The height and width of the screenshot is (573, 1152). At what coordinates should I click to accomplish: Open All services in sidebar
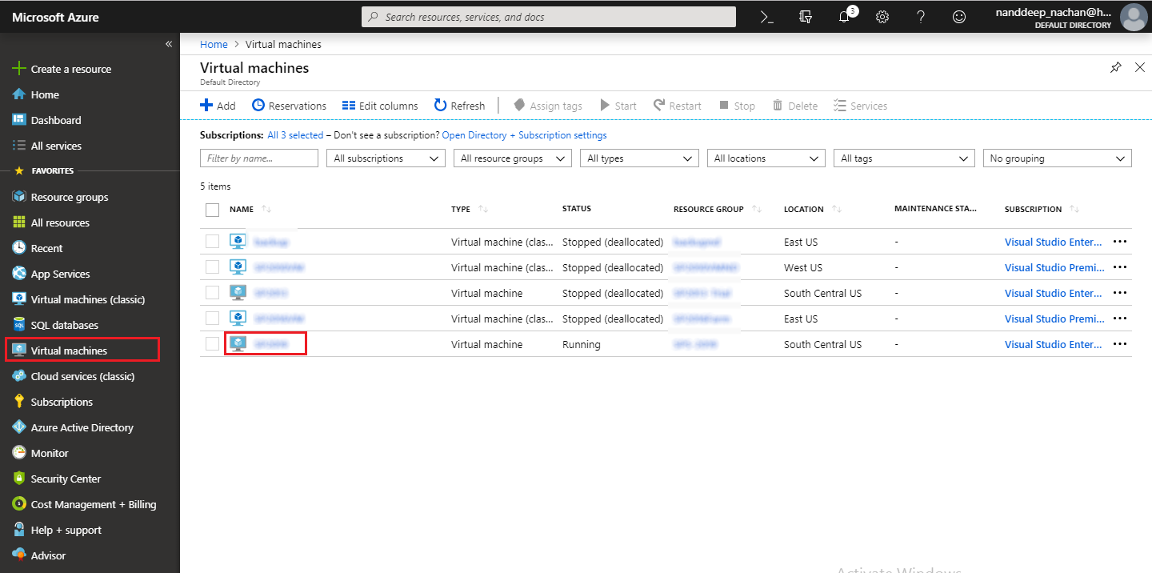pos(56,146)
